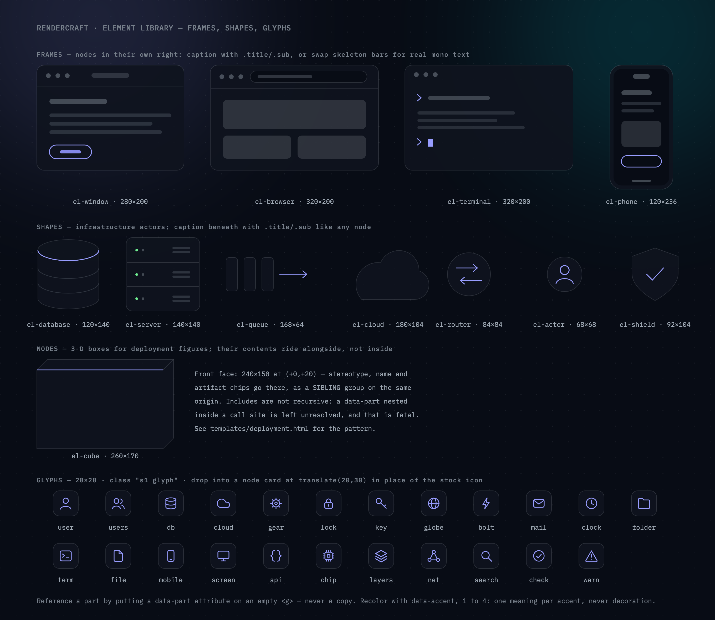715x620 pixels.
Task: Click the 'See templates/deployment.html' line
Action: pos(285,429)
